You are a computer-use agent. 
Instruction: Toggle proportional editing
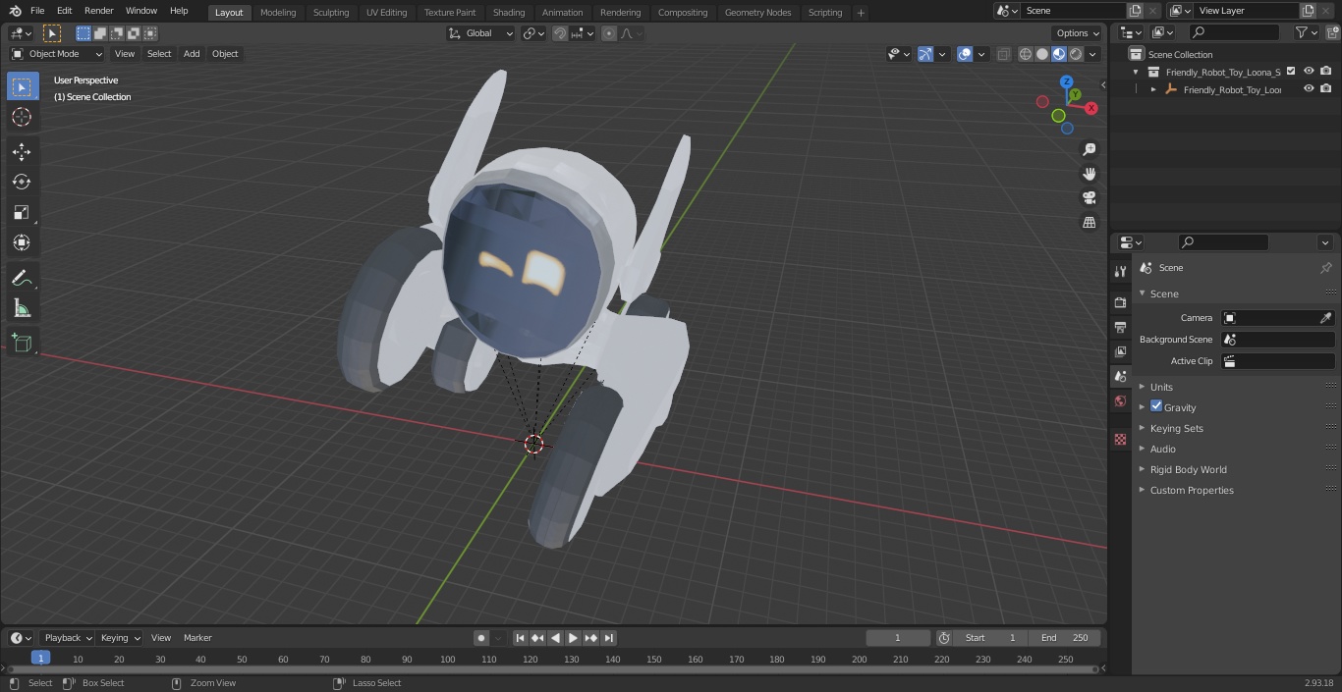(x=609, y=33)
